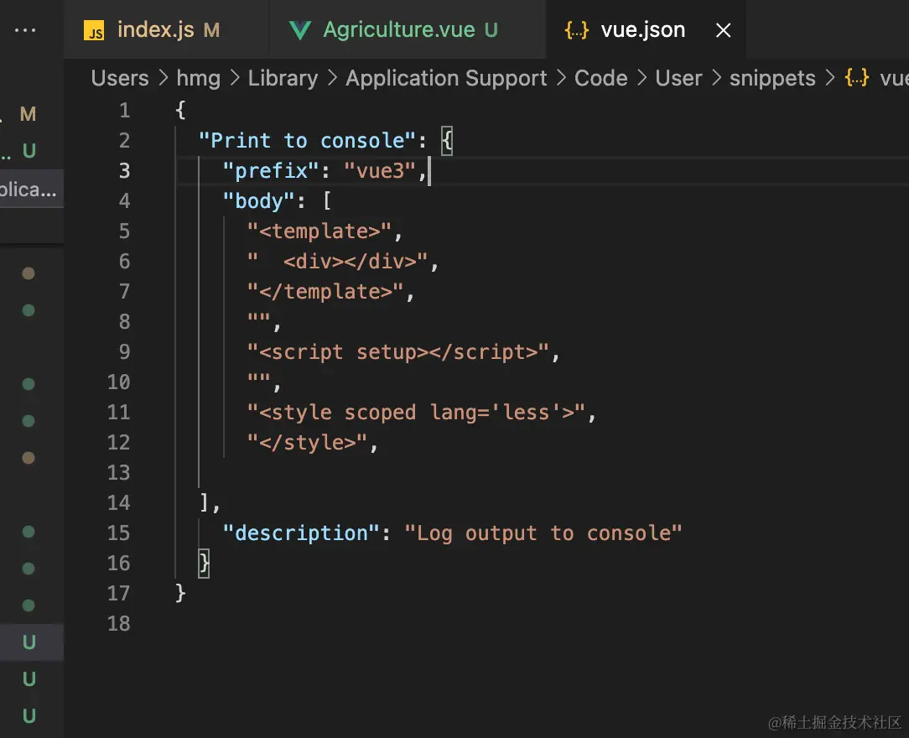909x738 pixels.
Task: Click the empty string on line 10
Action: [x=258, y=379]
